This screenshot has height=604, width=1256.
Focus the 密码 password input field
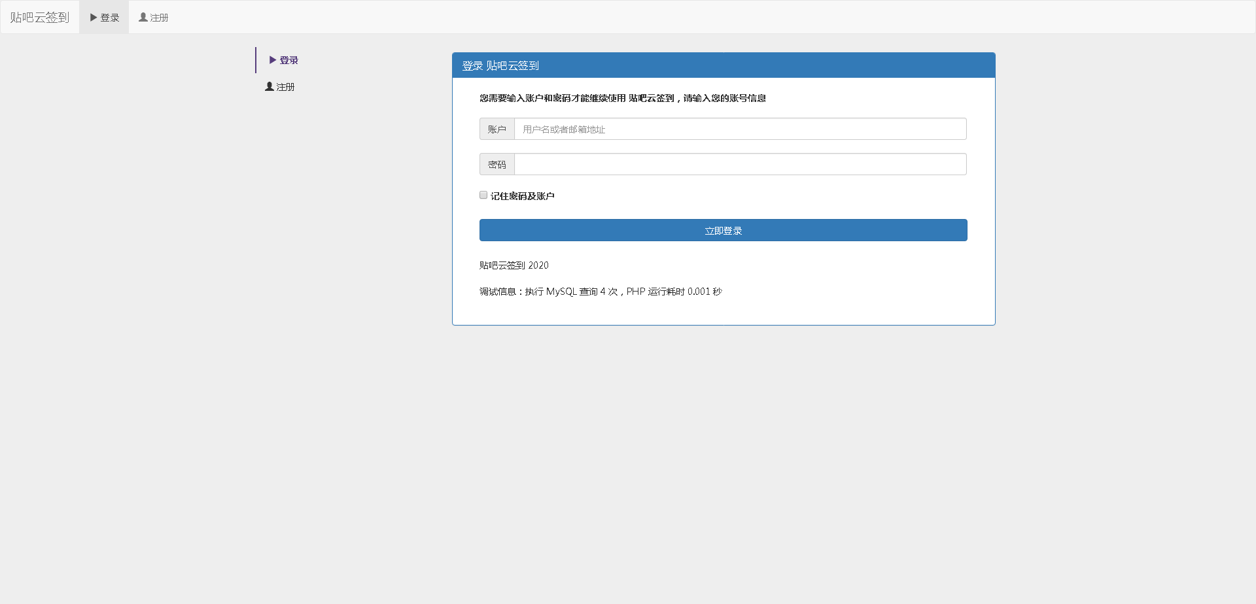(740, 165)
